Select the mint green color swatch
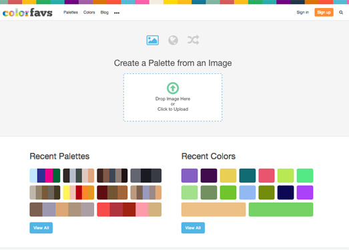Screen dimensions: 349x250 (x=305, y=175)
